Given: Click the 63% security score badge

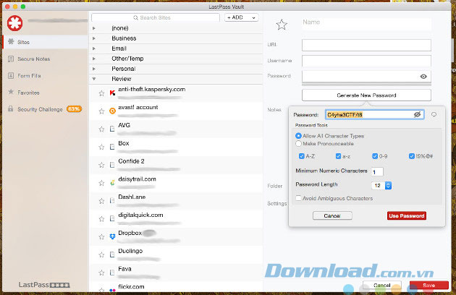Looking at the screenshot, I should tap(74, 109).
